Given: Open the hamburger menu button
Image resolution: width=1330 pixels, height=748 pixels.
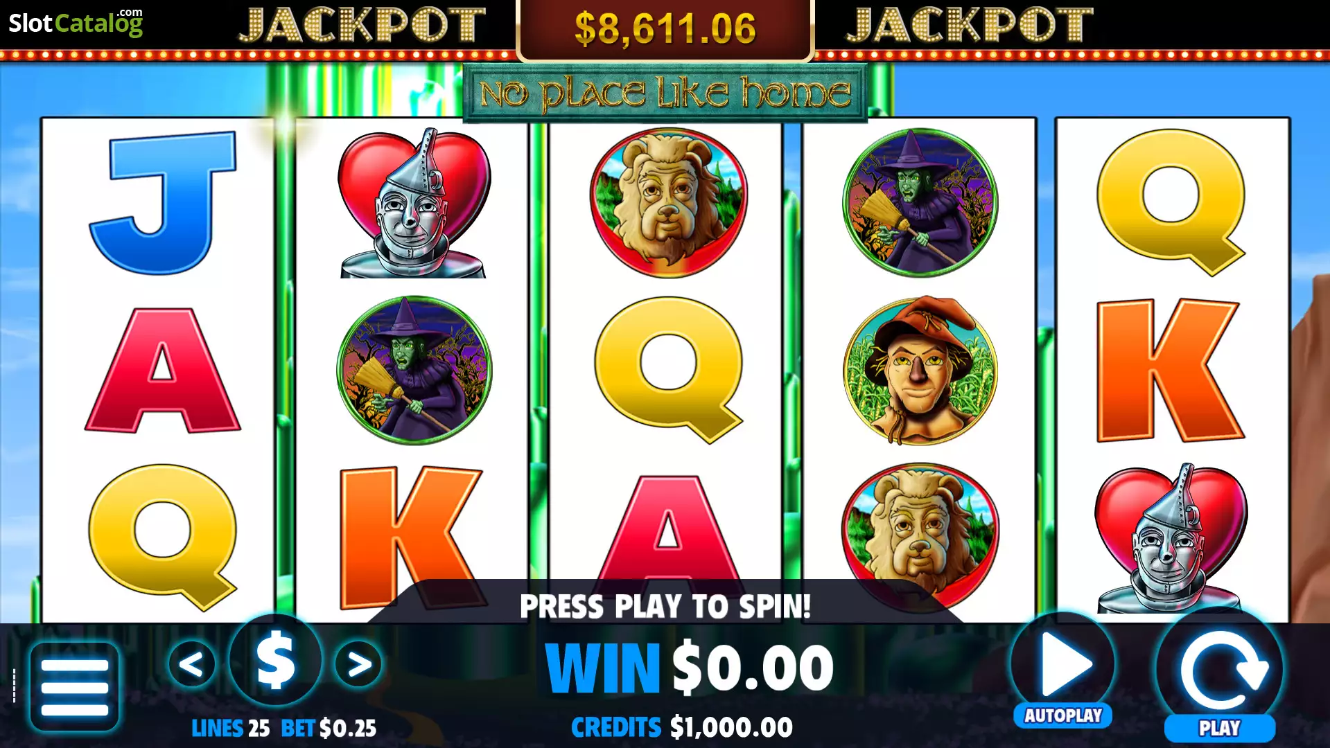Looking at the screenshot, I should click(74, 686).
